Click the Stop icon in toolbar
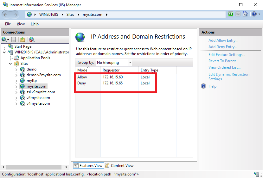The image size is (263, 178). 238,14
